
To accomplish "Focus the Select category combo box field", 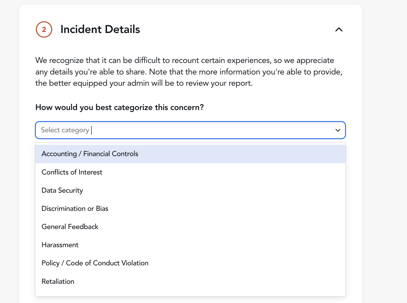I will click(190, 130).
